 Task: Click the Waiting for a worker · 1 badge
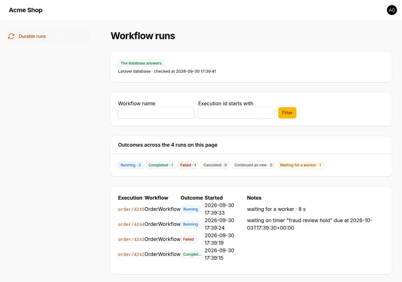pos(301,165)
